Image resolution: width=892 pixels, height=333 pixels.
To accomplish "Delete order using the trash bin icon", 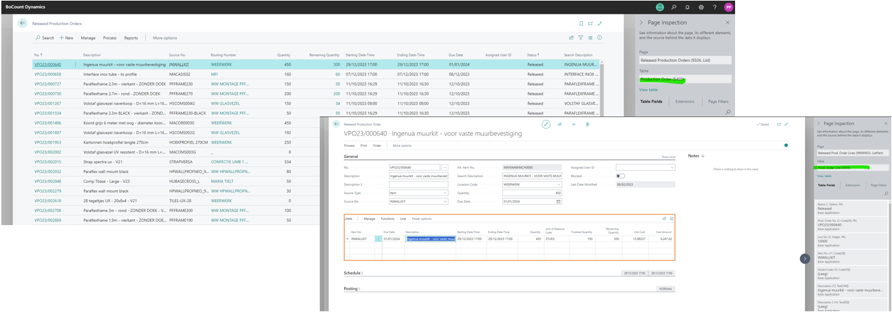I will (x=587, y=124).
